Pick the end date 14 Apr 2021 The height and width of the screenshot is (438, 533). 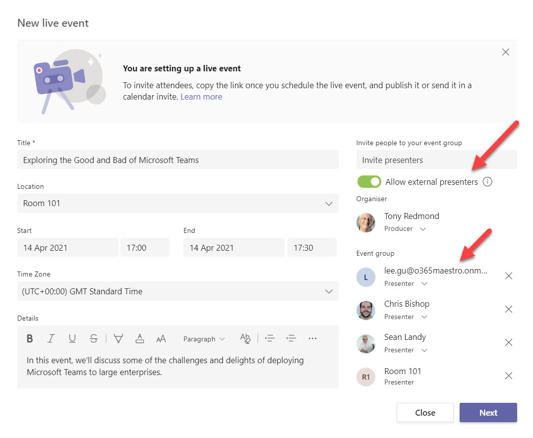[234, 247]
